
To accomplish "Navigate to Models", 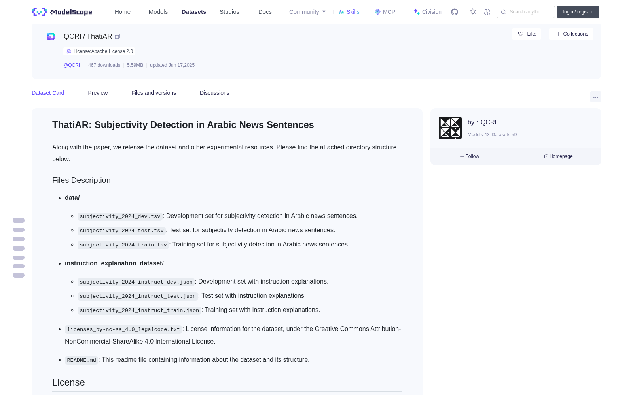I will click(x=158, y=12).
